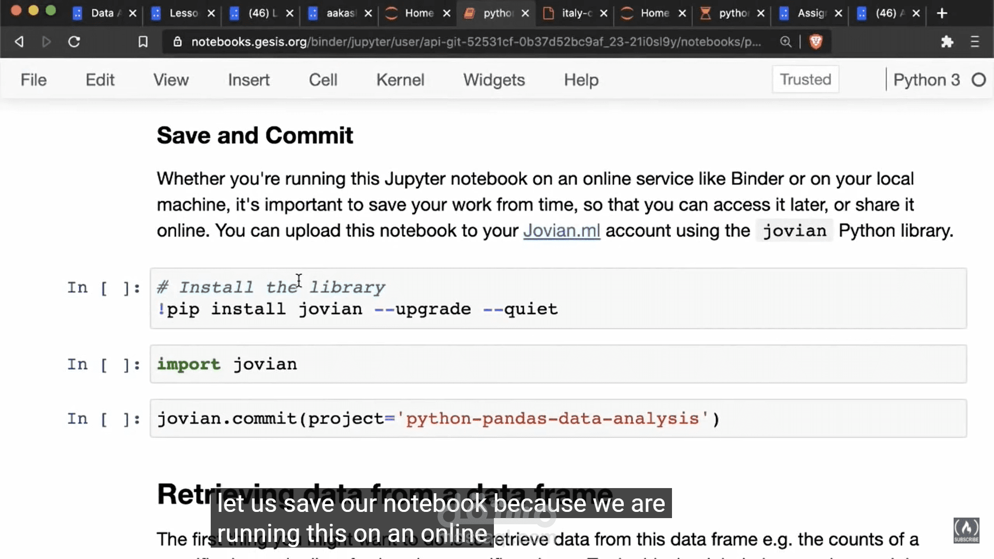The height and width of the screenshot is (559, 994).
Task: Open the Kernel menu
Action: (400, 80)
